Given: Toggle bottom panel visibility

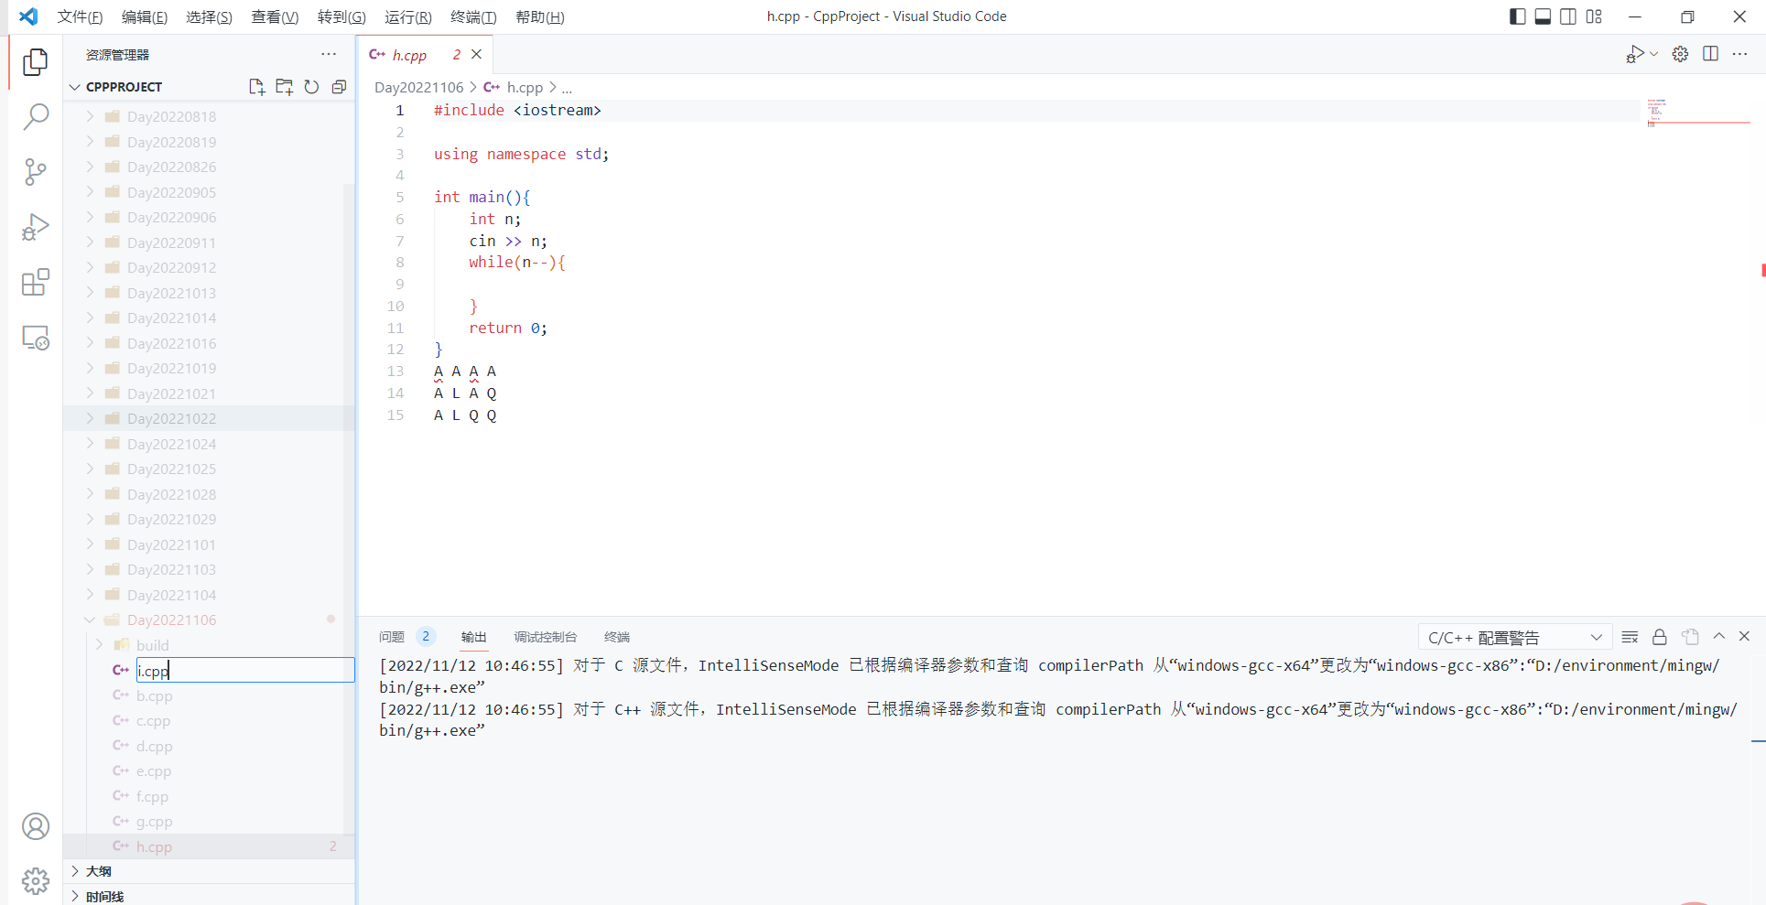Looking at the screenshot, I should pyautogui.click(x=1543, y=16).
